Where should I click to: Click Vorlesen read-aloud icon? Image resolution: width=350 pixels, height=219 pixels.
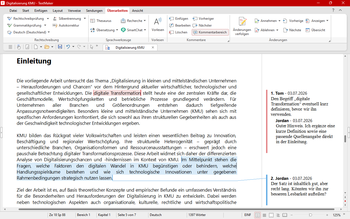pos(158,21)
